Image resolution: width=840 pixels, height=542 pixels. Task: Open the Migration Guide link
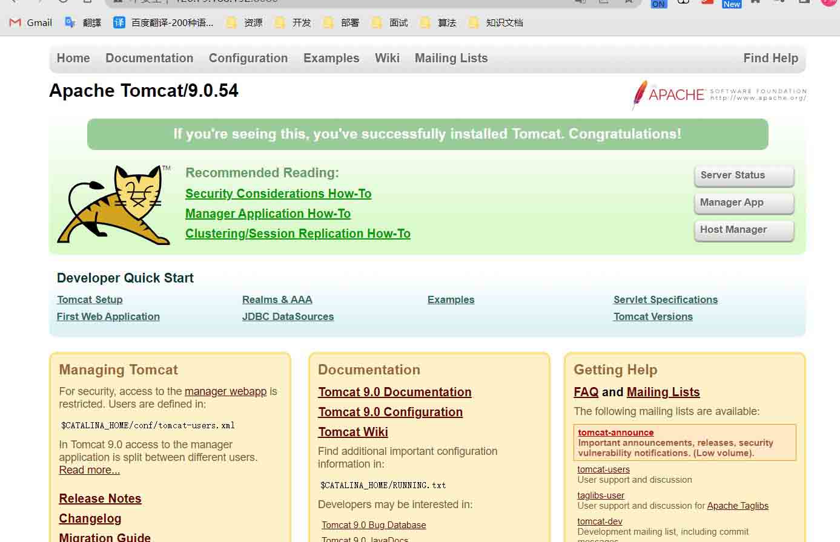coord(105,537)
